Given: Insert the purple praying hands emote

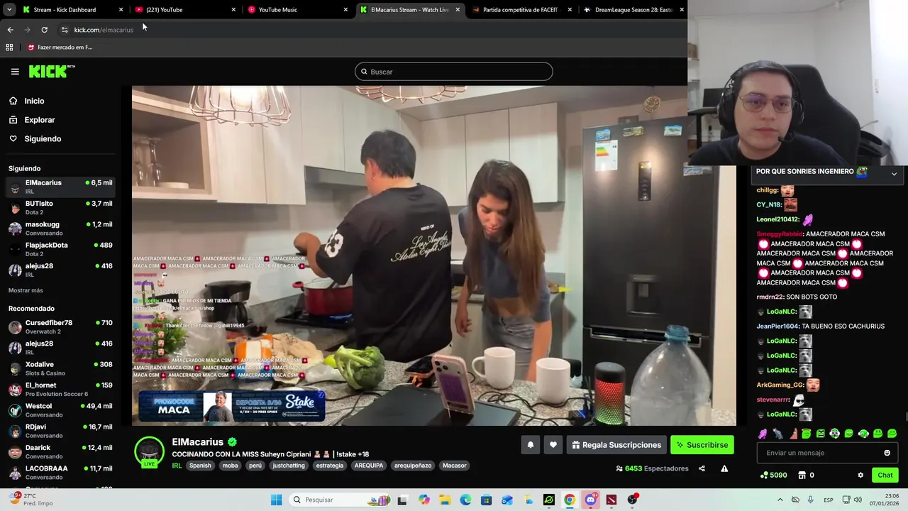Looking at the screenshot, I should click(763, 434).
